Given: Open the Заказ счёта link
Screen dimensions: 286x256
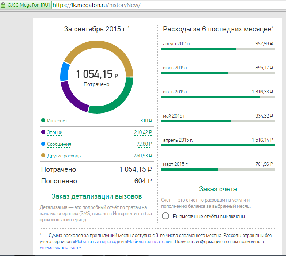Looking at the screenshot, I should point(218,189).
